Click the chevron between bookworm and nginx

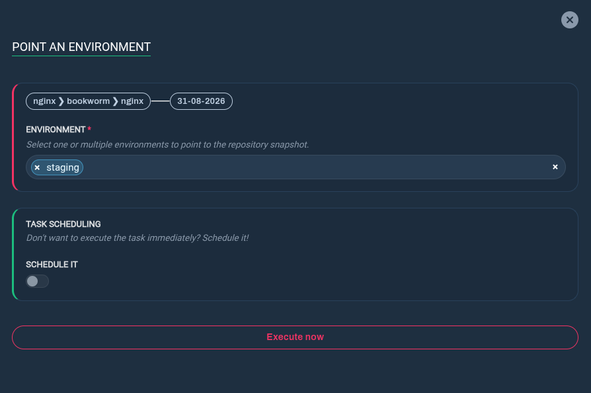[x=115, y=101]
